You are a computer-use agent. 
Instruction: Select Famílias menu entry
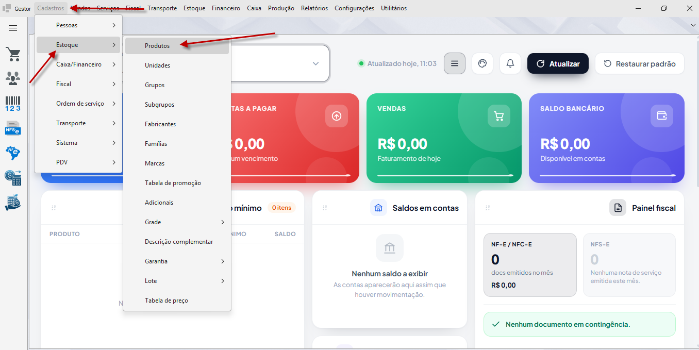point(177,144)
